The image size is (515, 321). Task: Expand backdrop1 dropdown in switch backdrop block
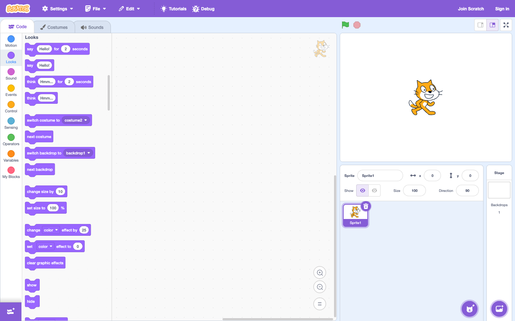coord(78,153)
